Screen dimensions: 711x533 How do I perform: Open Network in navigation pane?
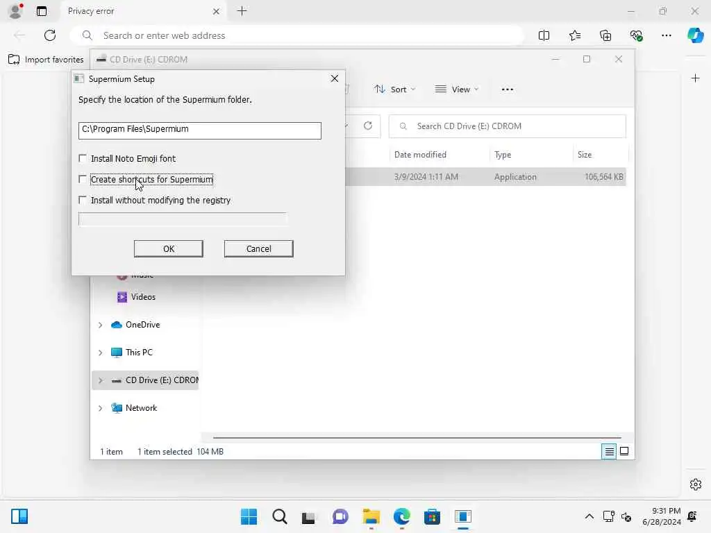pyautogui.click(x=141, y=408)
